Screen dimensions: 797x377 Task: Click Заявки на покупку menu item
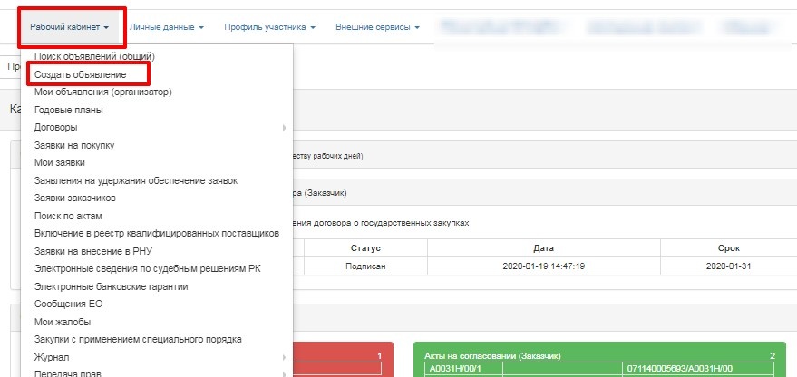click(74, 145)
